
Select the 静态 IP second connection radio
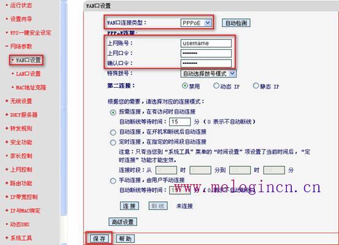[256, 86]
